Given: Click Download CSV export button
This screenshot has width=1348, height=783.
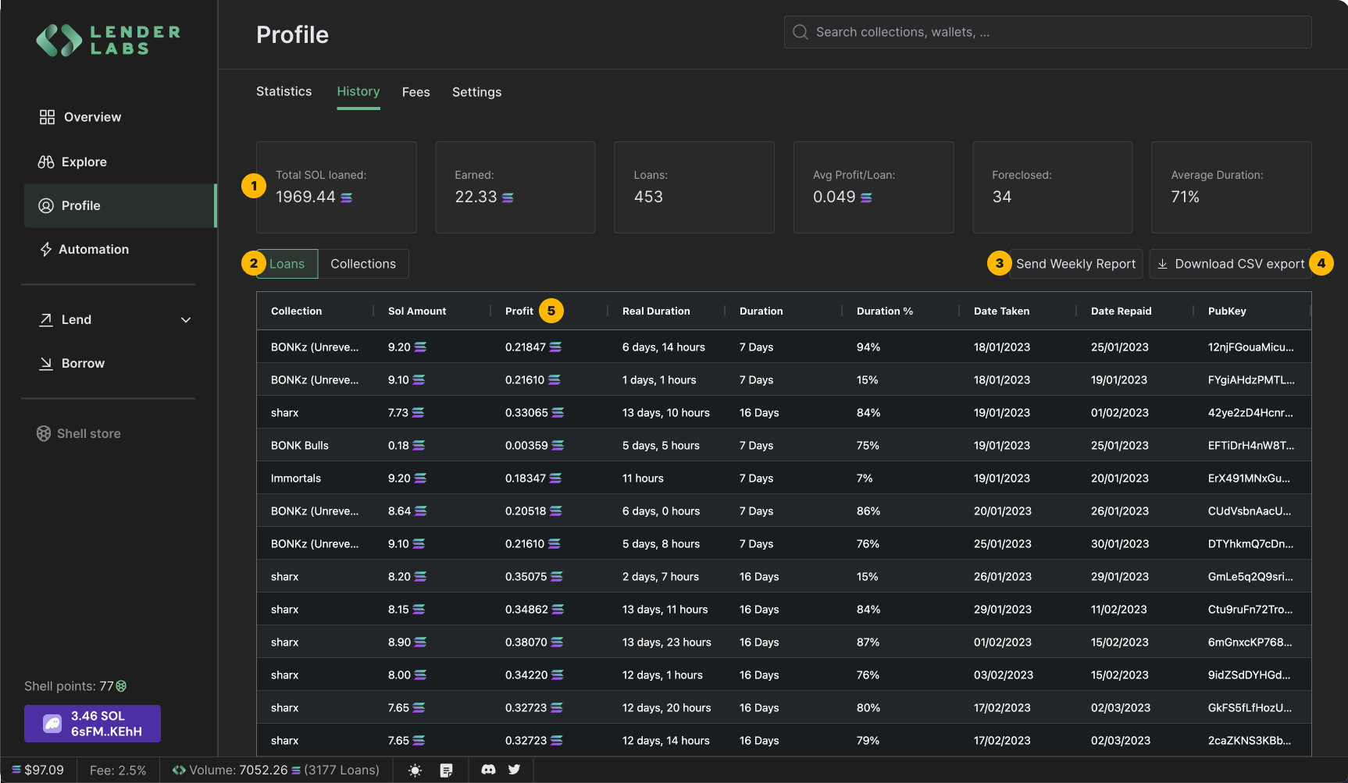Looking at the screenshot, I should pyautogui.click(x=1230, y=264).
